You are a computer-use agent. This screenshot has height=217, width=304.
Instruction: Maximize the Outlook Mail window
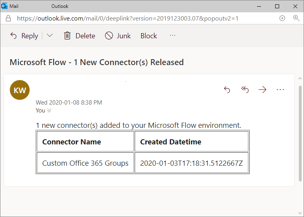coord(277,6)
